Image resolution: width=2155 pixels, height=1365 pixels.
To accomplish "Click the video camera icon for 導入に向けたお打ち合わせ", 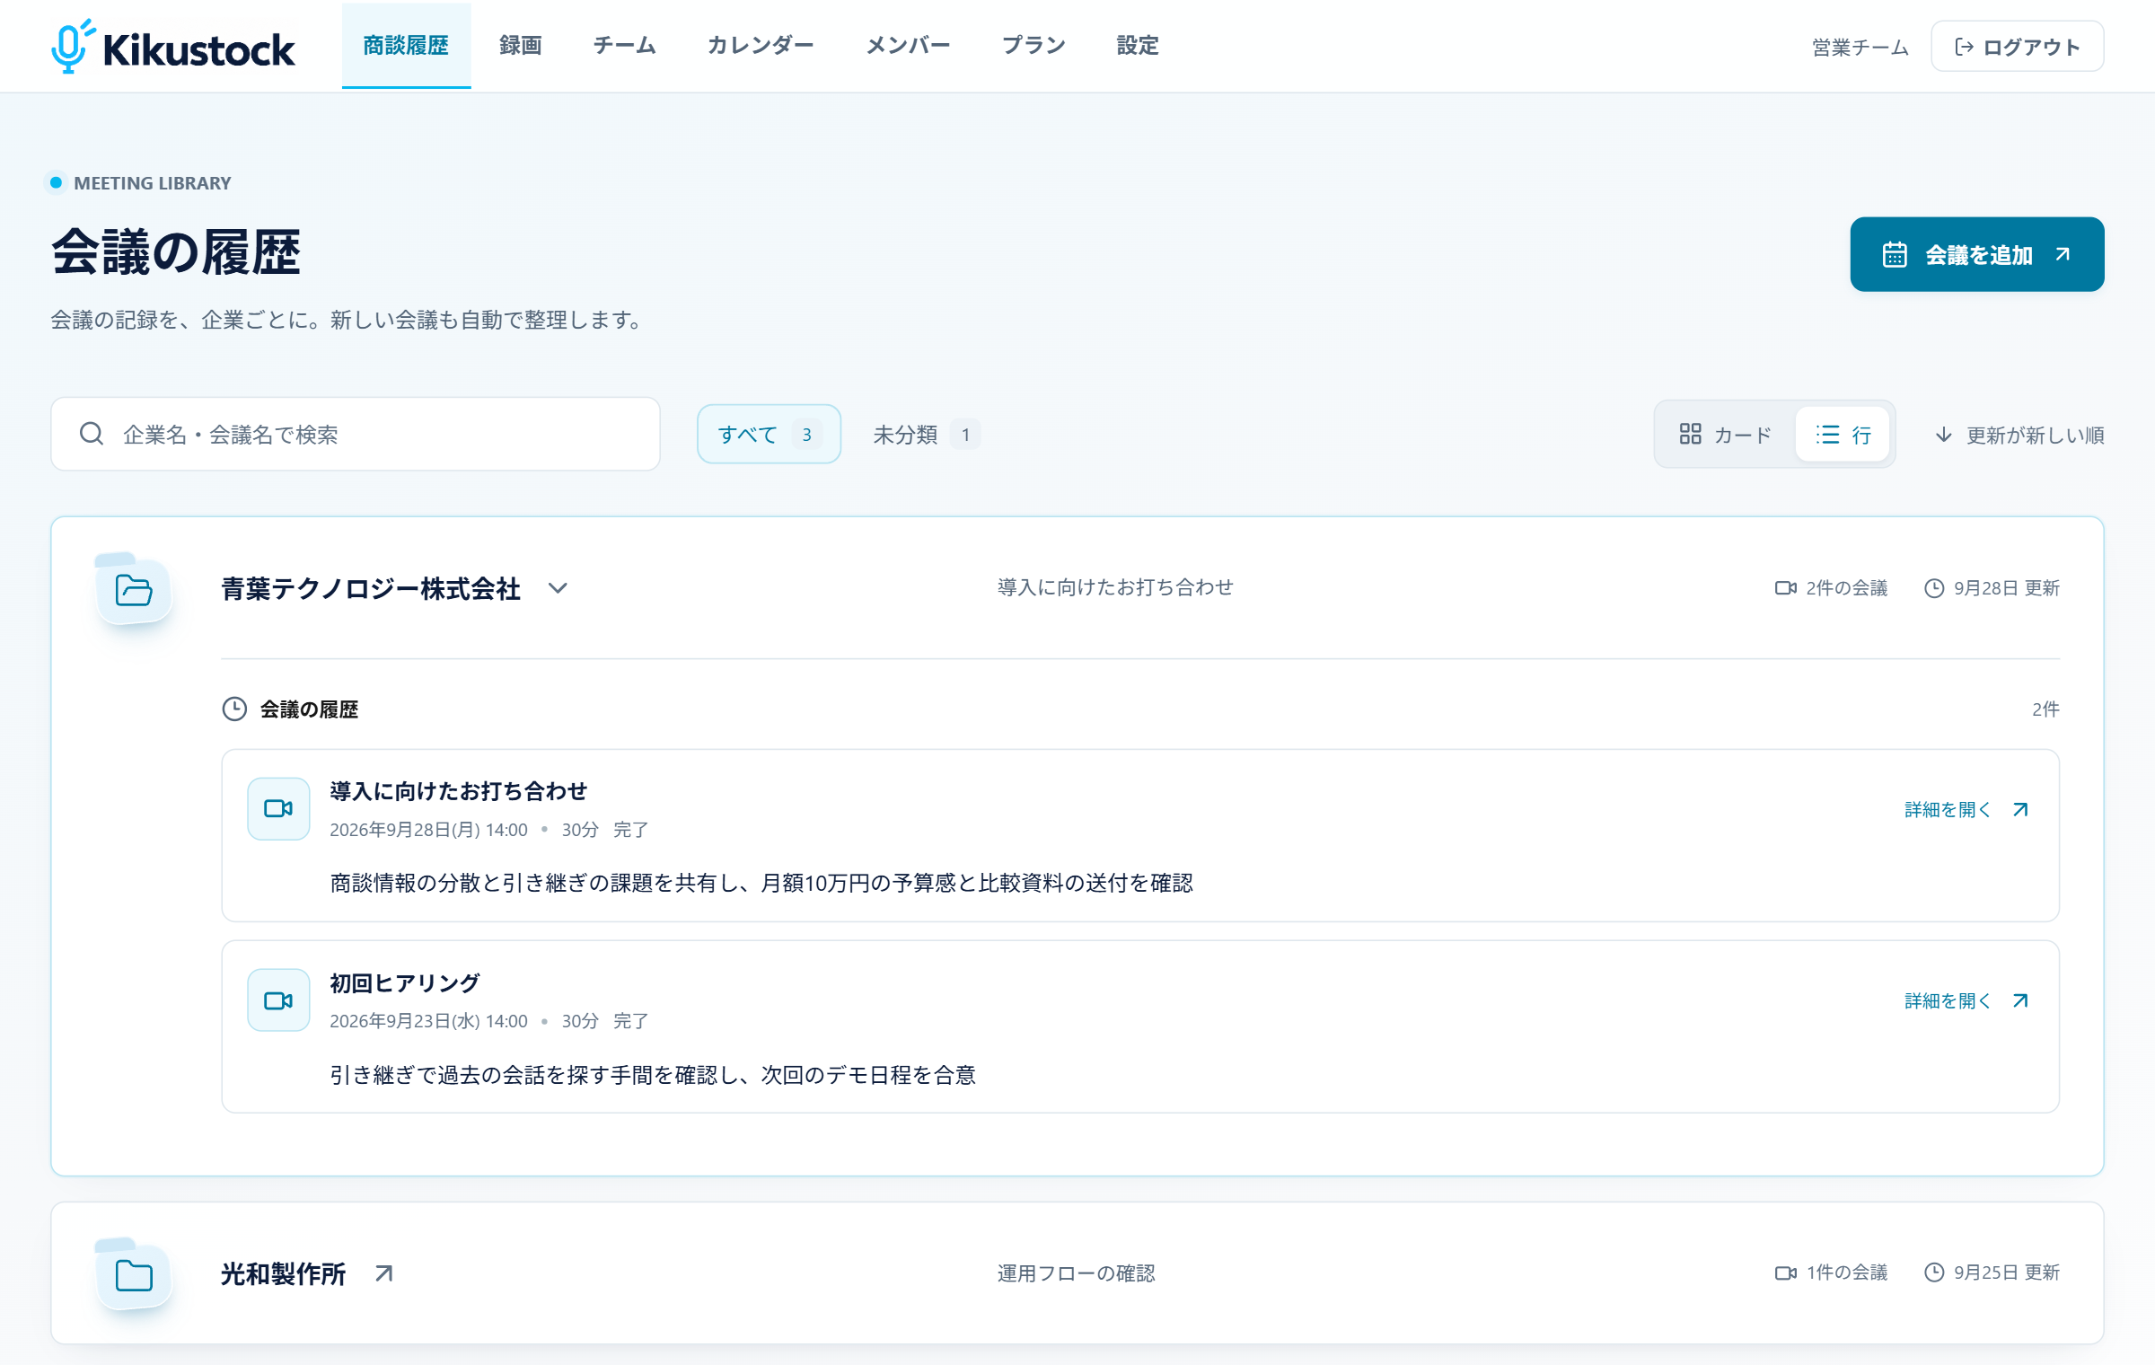I will pyautogui.click(x=278, y=809).
